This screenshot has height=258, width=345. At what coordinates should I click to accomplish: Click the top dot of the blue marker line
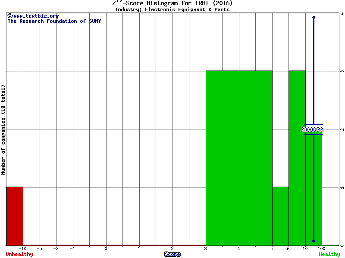click(x=314, y=17)
